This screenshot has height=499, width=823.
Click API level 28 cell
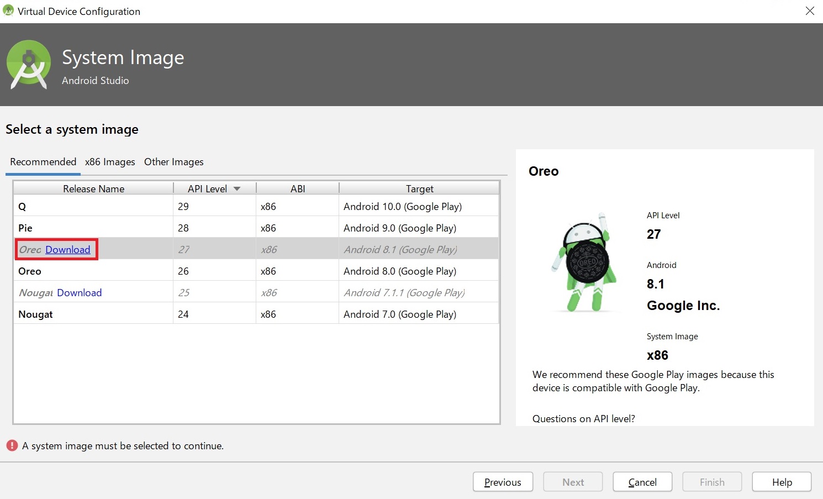click(x=214, y=228)
